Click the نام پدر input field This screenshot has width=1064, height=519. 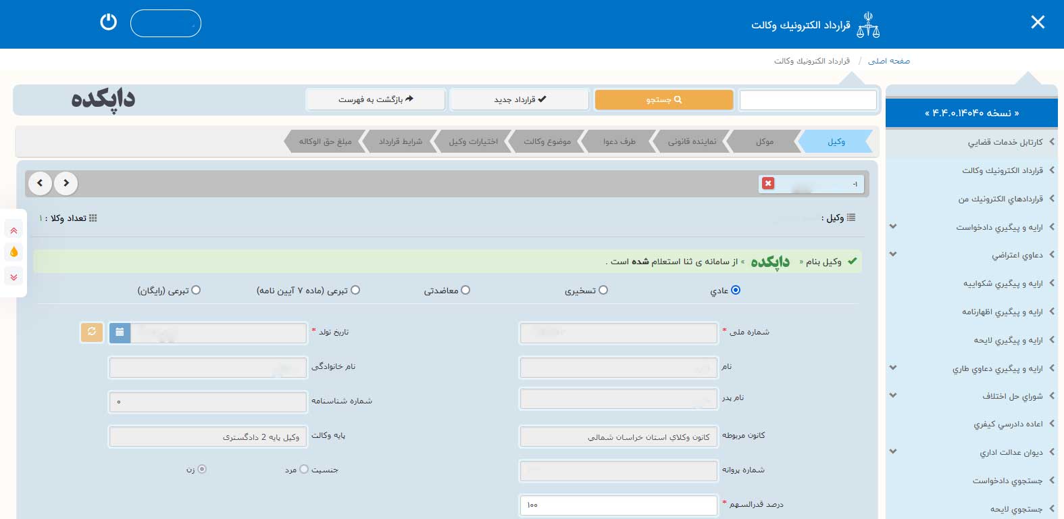618,399
